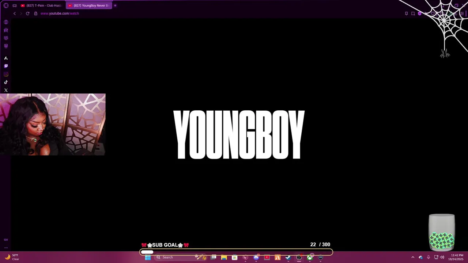Open the GX Corner gamepad icon

point(15,5)
